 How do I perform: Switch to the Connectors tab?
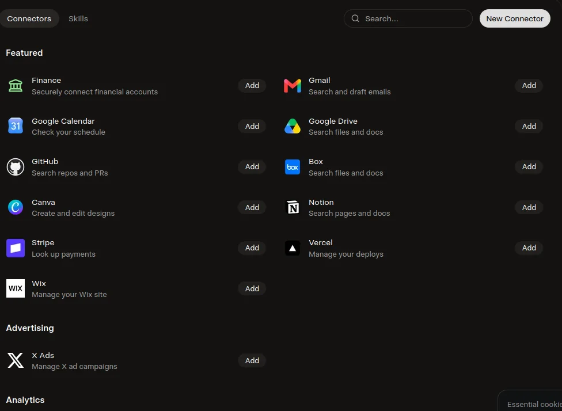pyautogui.click(x=29, y=18)
